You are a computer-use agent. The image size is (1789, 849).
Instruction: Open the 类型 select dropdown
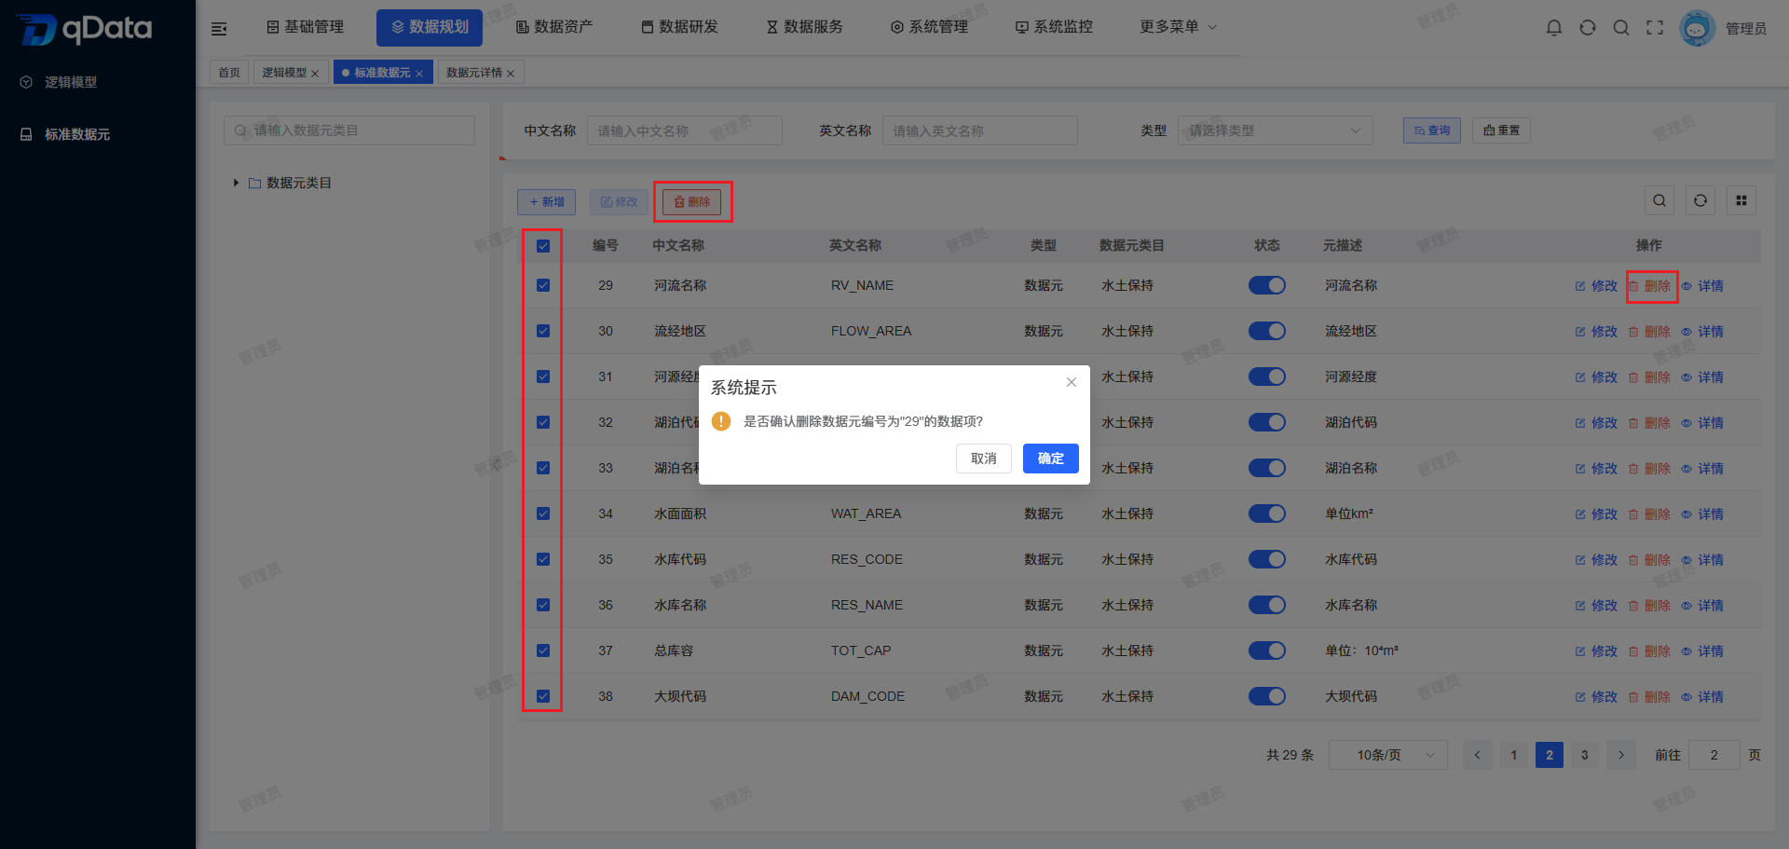(1276, 130)
